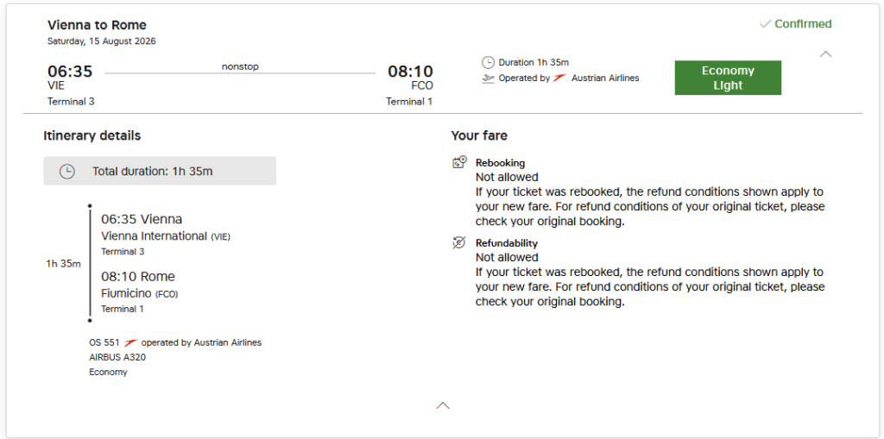The height and width of the screenshot is (439, 884).
Task: Click the 06:35 departure time in header
Action: [70, 72]
